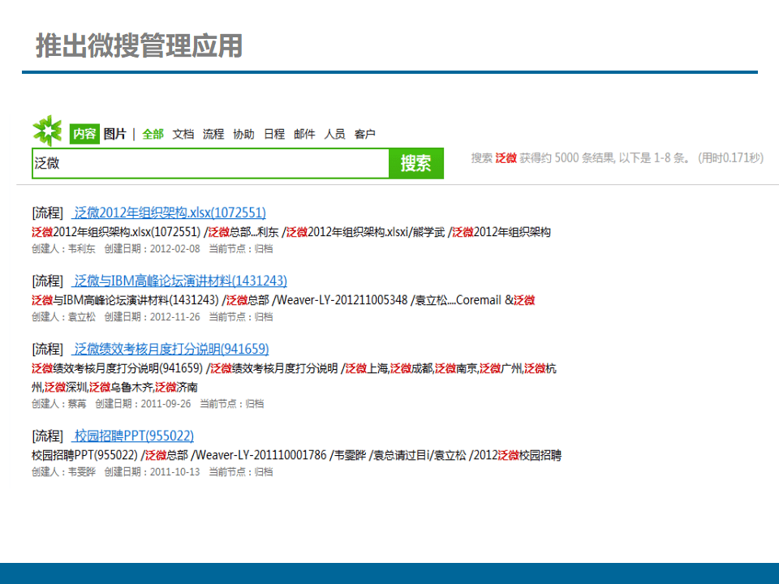The image size is (779, 584).
Task: Click snippet text Weaver-LY-201211005348
Action: (342, 300)
